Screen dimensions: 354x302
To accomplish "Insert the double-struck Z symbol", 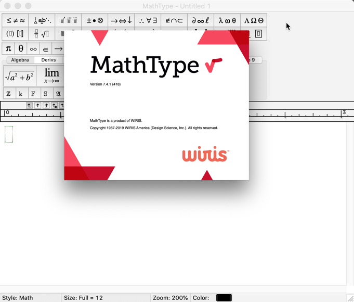I will point(9,93).
